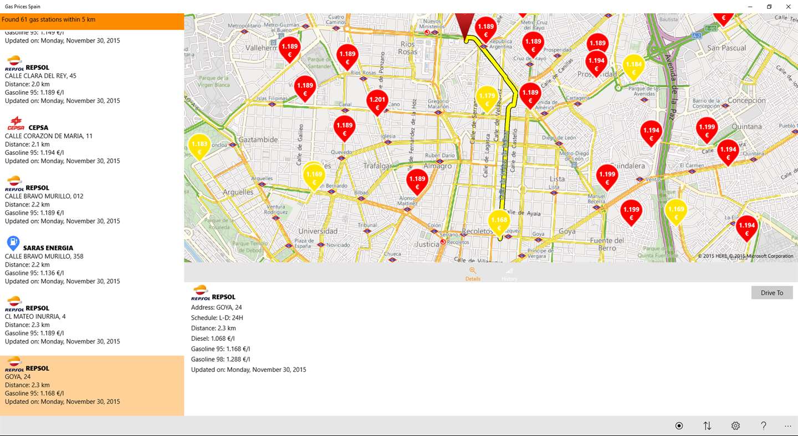Click 'Distance: 2.0 km' in list
This screenshot has height=436, width=798.
[x=27, y=84]
